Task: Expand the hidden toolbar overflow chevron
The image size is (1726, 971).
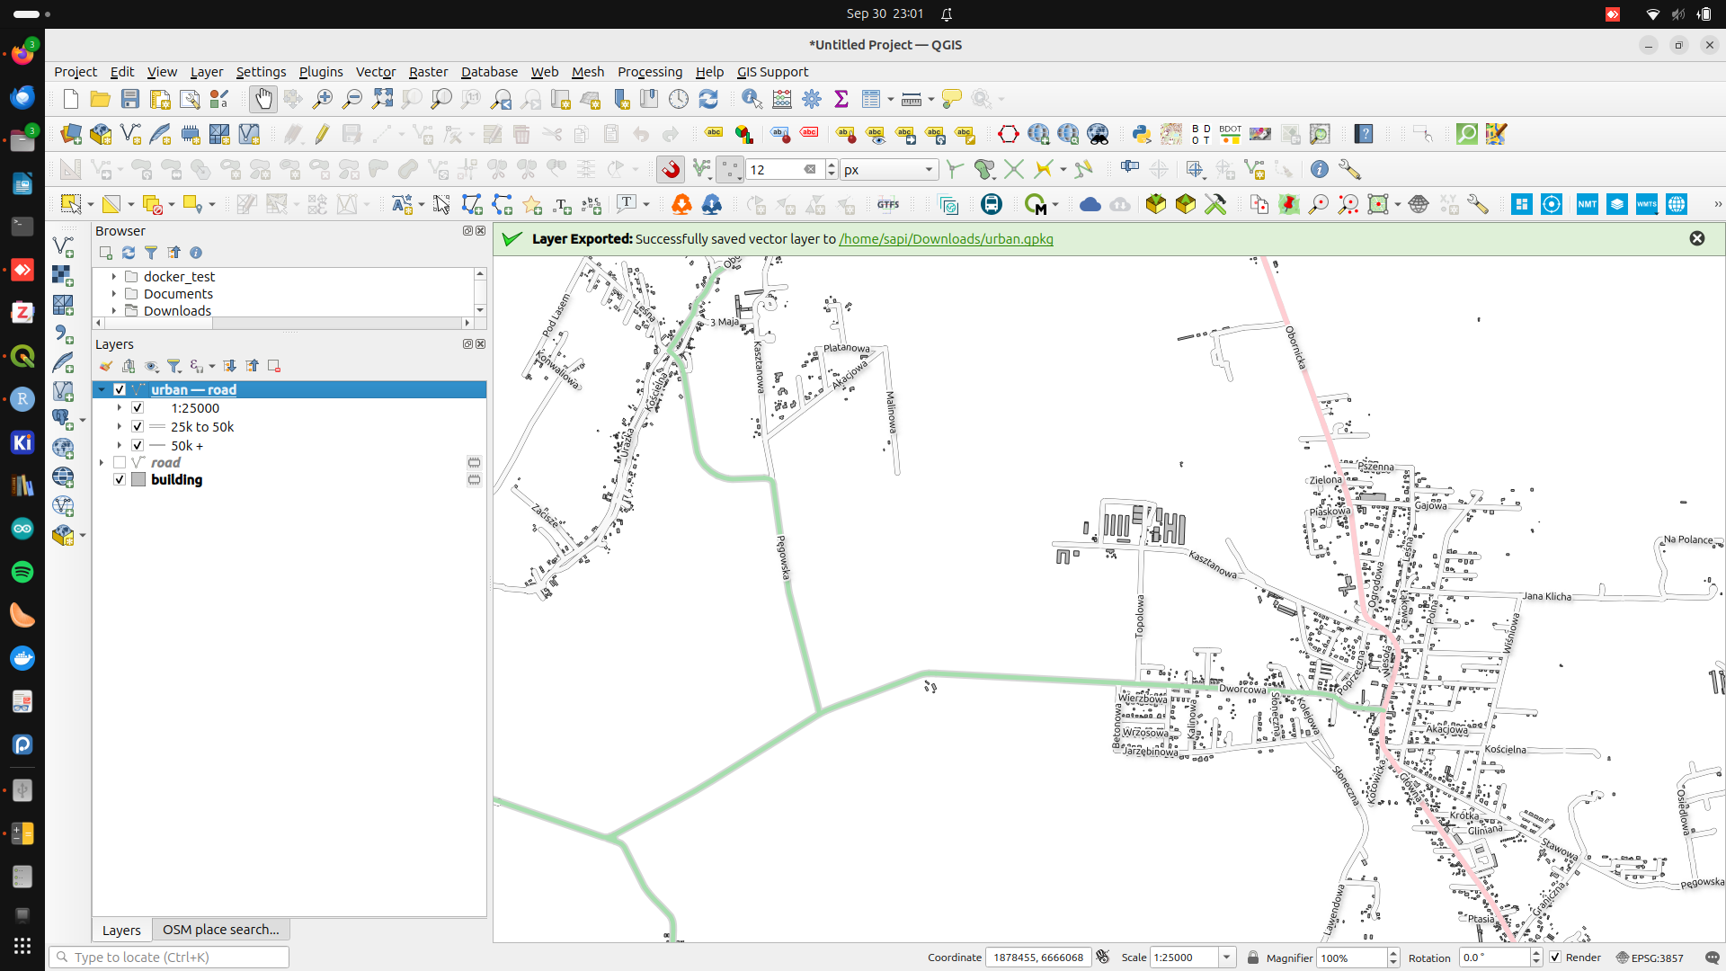Action: click(x=1717, y=204)
